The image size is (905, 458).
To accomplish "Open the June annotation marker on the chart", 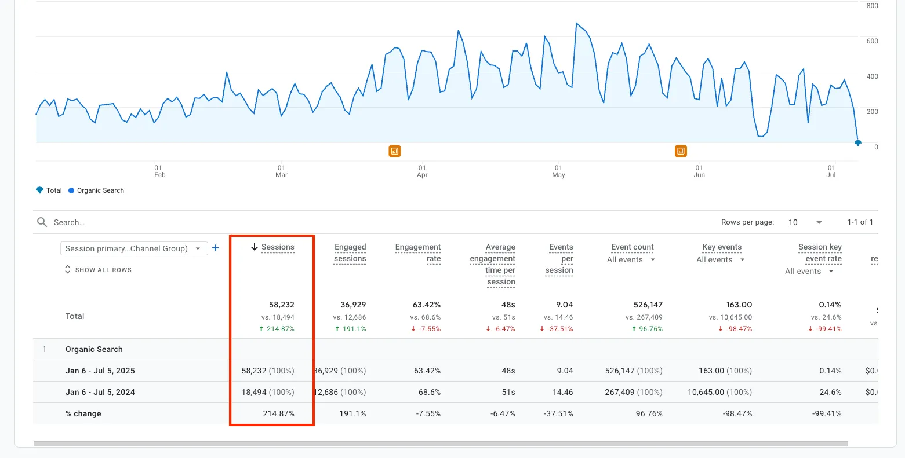I will pyautogui.click(x=680, y=151).
